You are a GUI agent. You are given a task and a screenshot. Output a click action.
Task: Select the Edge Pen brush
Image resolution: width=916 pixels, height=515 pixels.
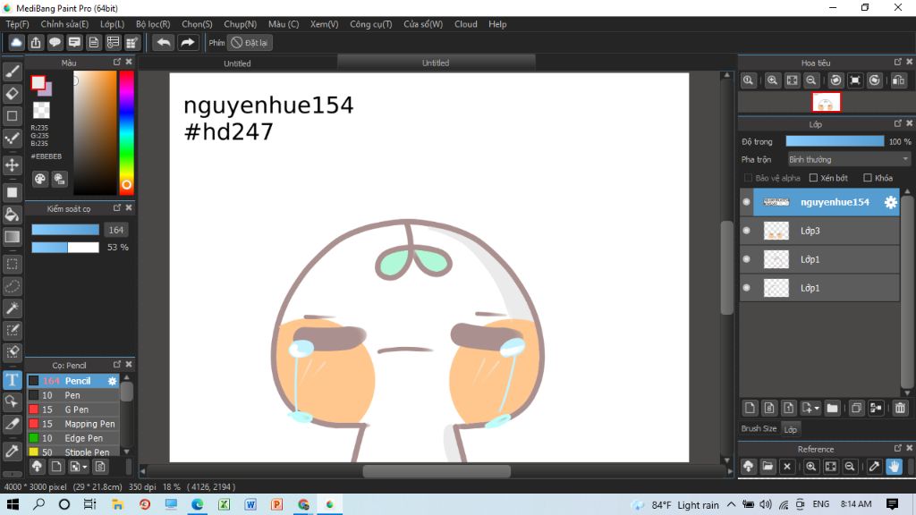point(73,438)
